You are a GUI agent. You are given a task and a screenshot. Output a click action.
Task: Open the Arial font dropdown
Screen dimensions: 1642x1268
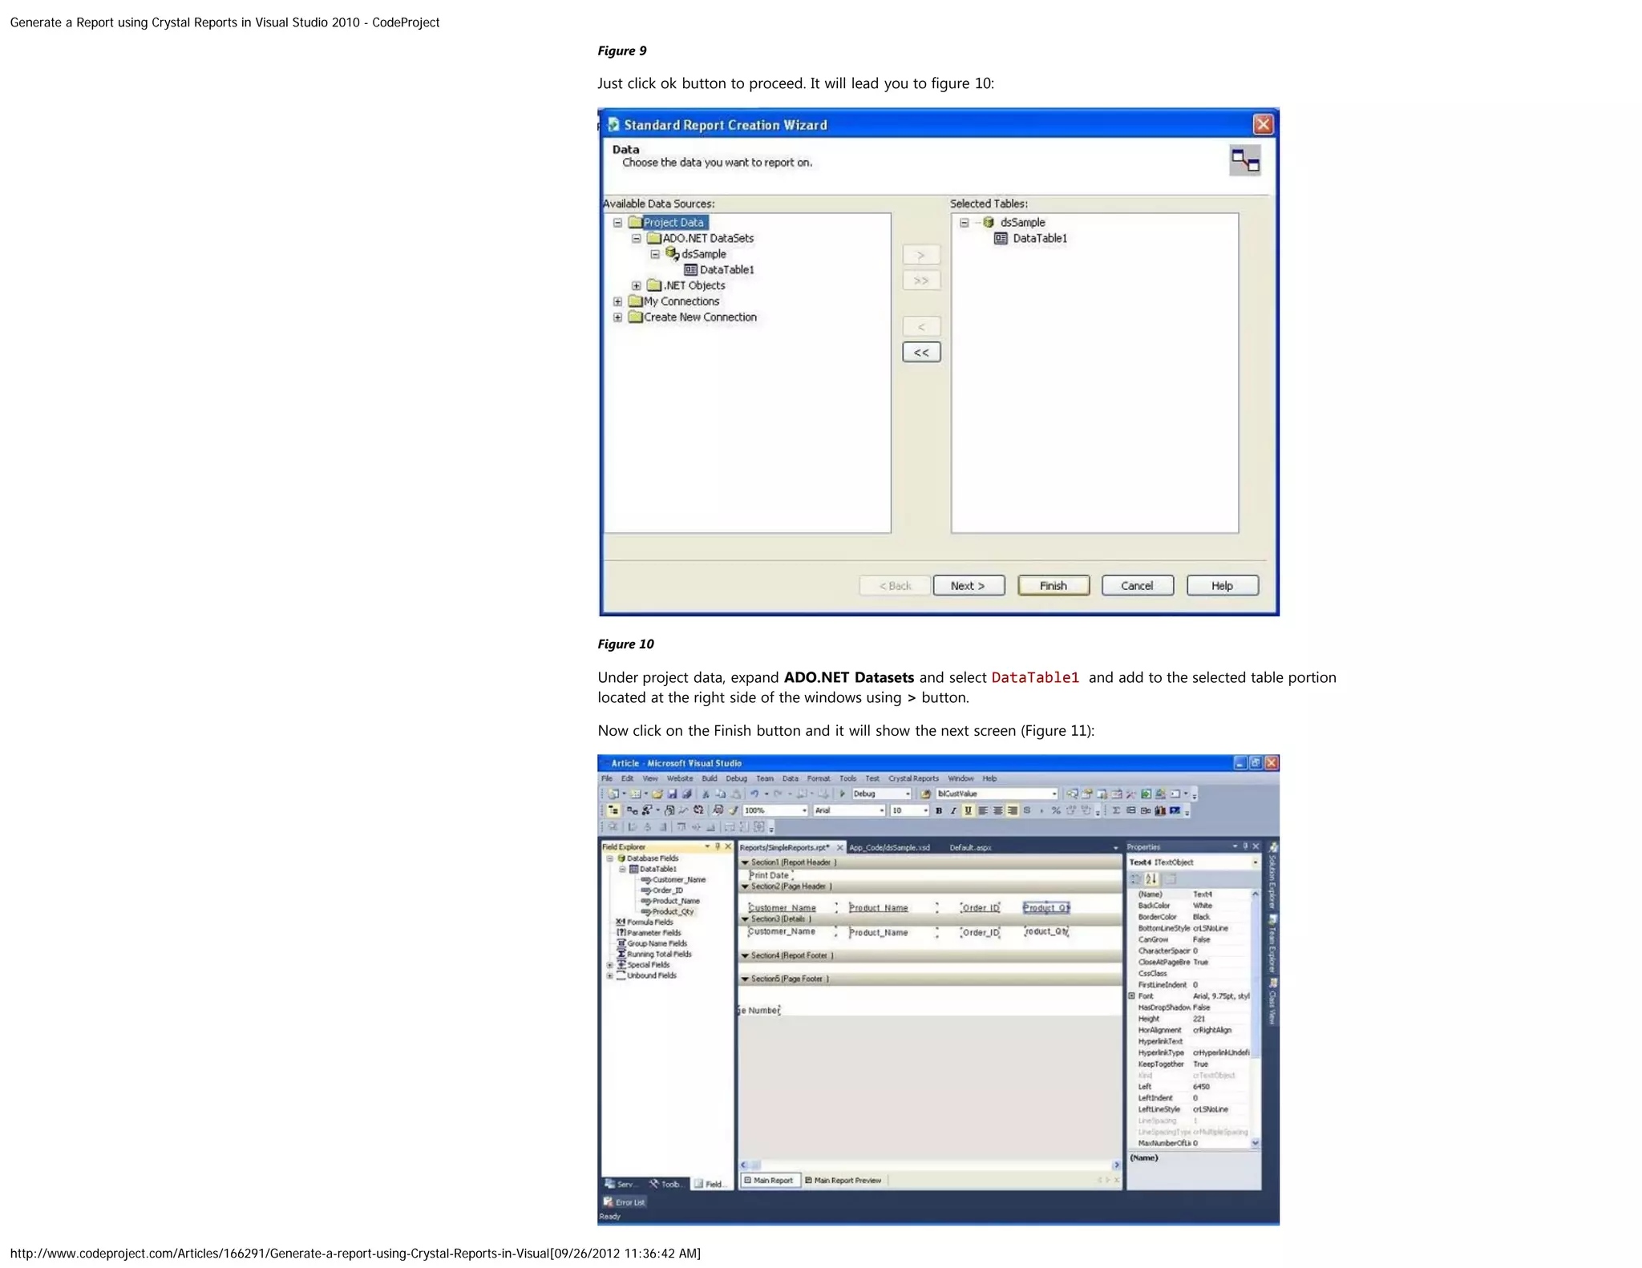pyautogui.click(x=881, y=810)
